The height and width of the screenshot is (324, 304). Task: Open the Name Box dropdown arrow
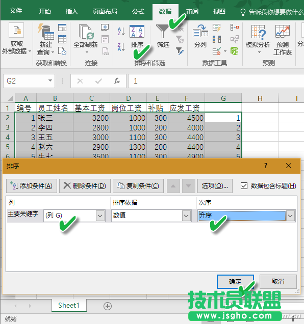point(50,80)
